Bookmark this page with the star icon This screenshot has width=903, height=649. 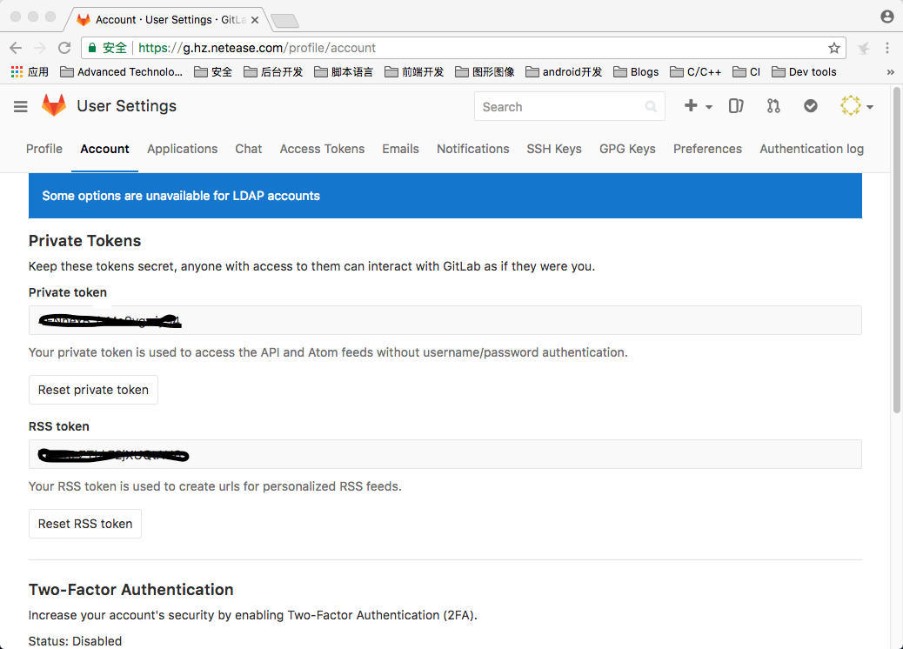point(834,48)
